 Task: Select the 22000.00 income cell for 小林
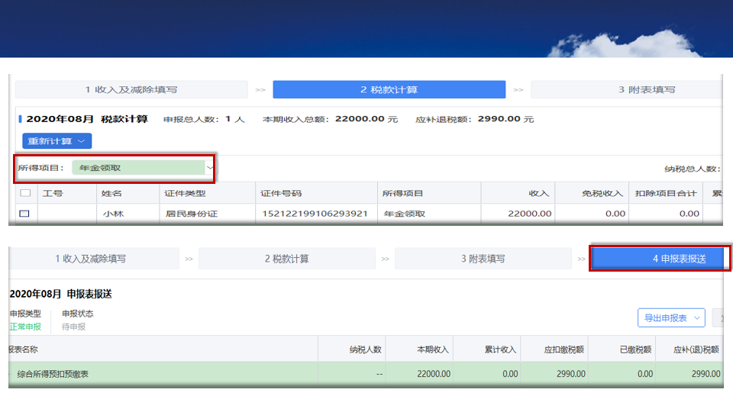click(x=530, y=214)
